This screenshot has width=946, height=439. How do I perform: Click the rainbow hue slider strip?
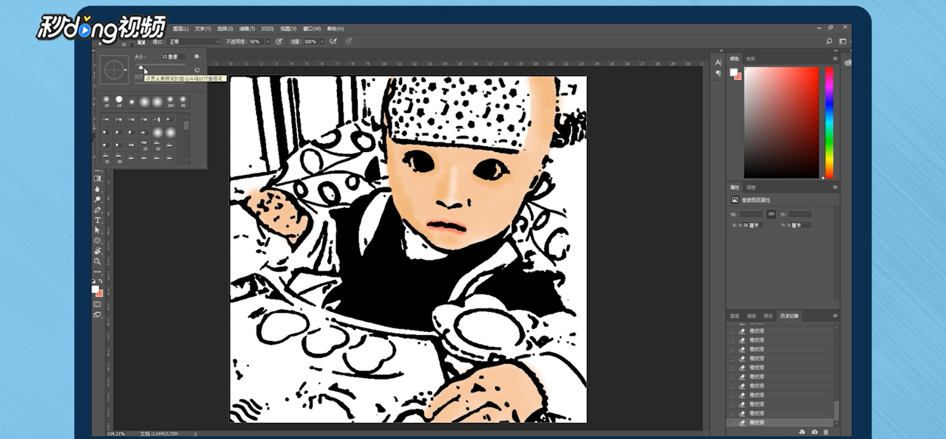829,122
